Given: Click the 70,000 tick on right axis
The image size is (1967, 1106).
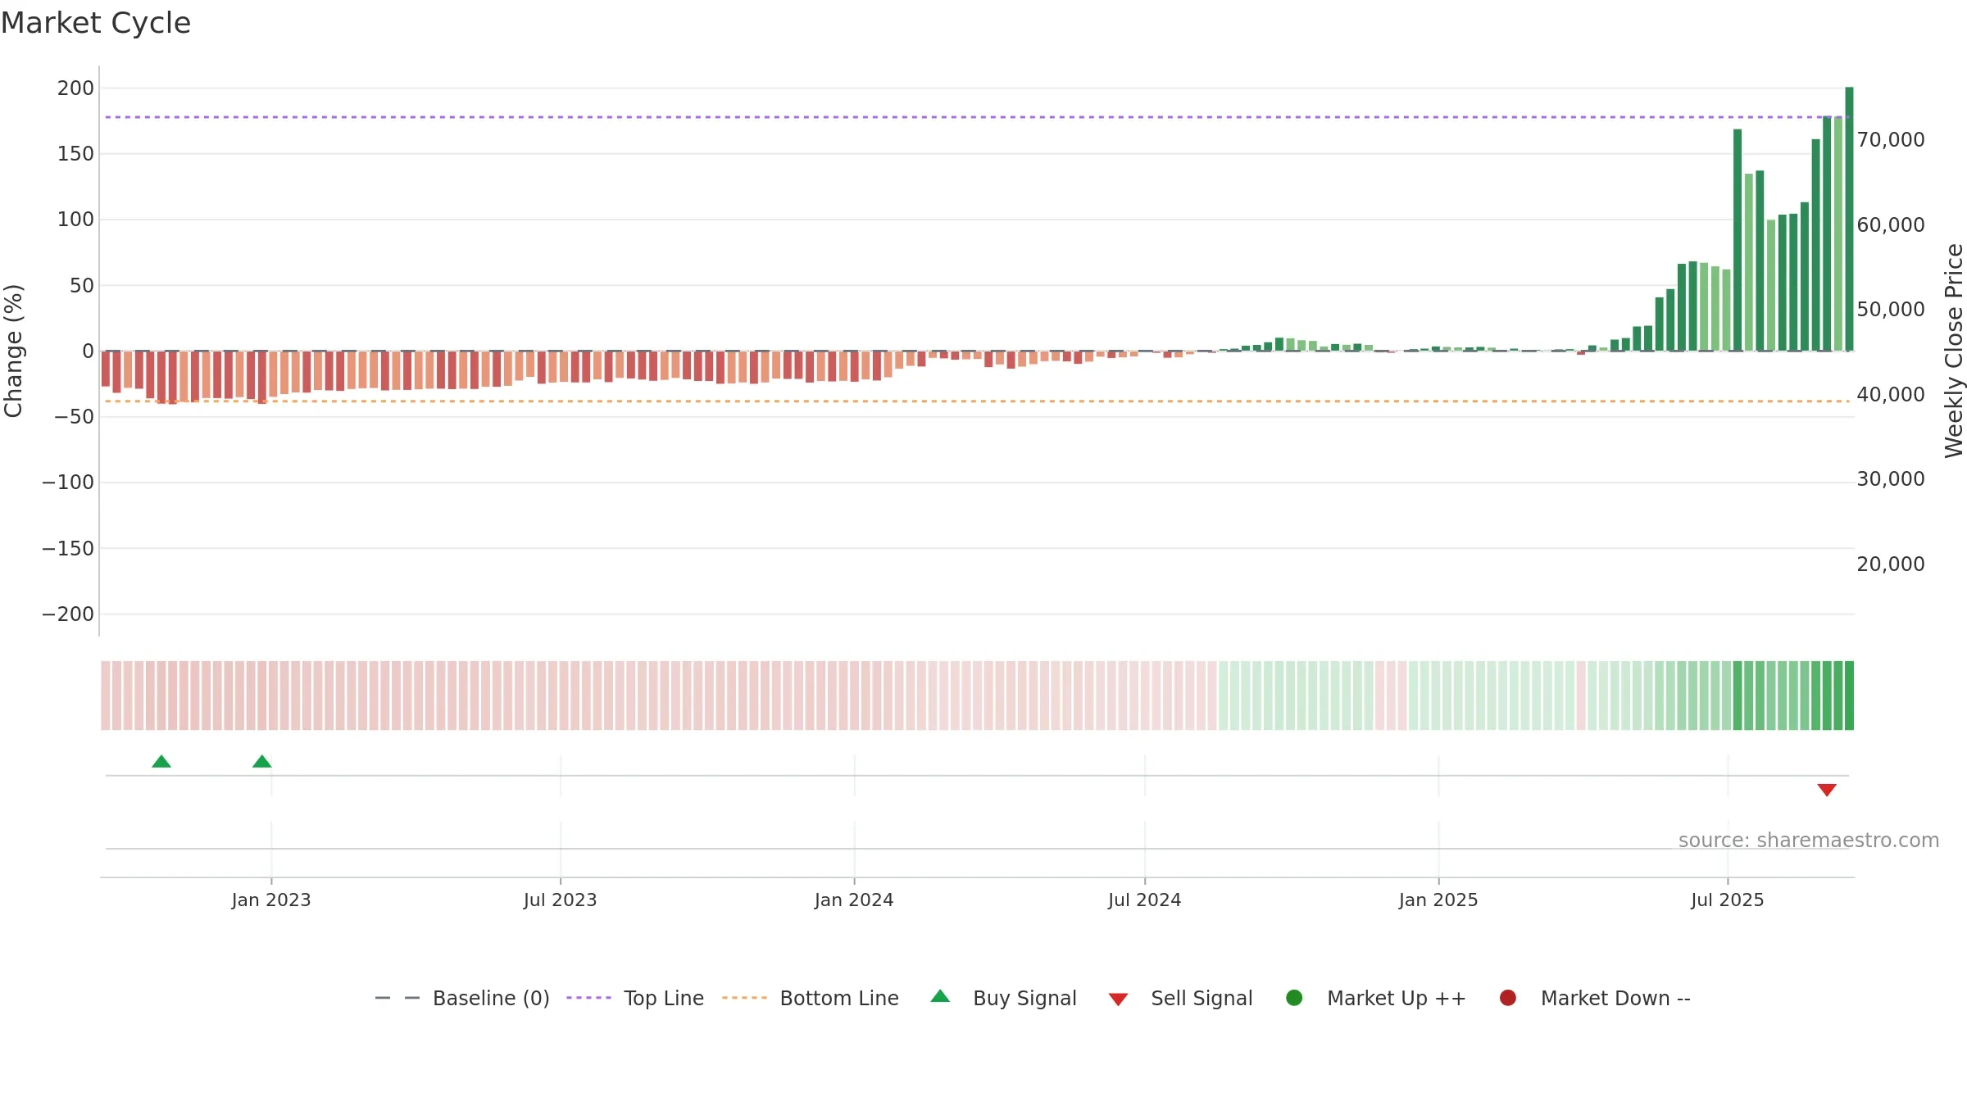Looking at the screenshot, I should (1891, 140).
